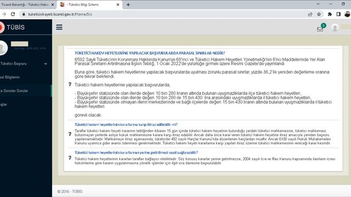
Task: Click the '© 2016 - TÜBİS' footer text
Action: pos(70,192)
